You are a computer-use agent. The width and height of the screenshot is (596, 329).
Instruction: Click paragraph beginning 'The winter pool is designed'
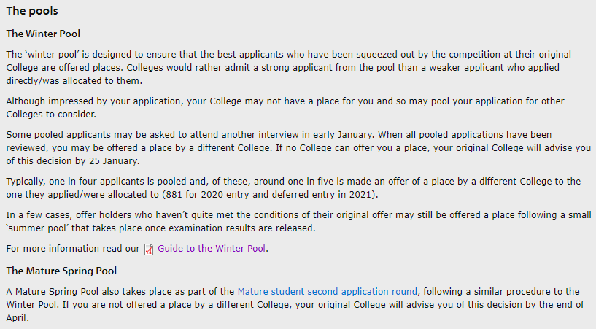coord(288,67)
